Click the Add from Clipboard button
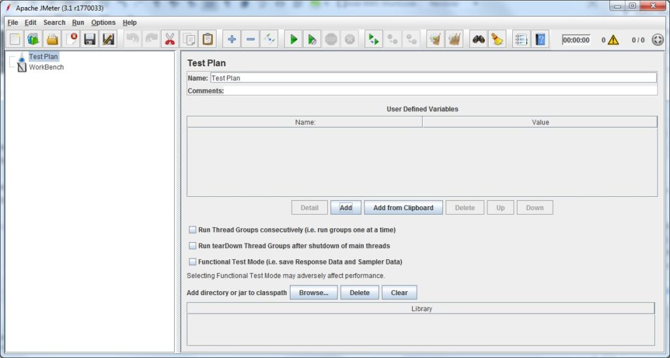This screenshot has height=358, width=670. click(x=403, y=207)
